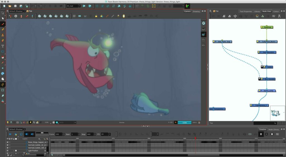Open the Library tab
286x157 pixels.
(x=257, y=11)
